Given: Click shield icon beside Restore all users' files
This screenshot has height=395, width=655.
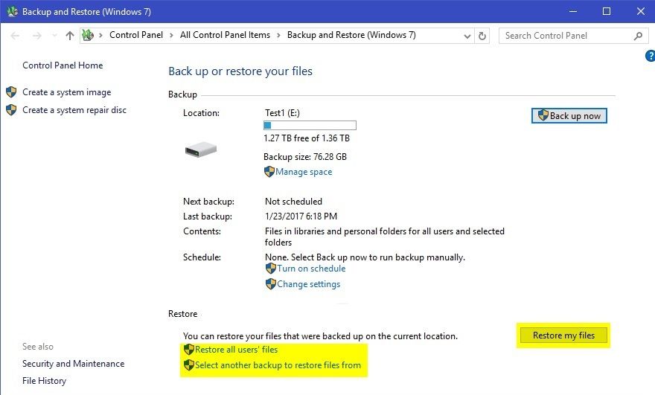Looking at the screenshot, I should point(189,350).
